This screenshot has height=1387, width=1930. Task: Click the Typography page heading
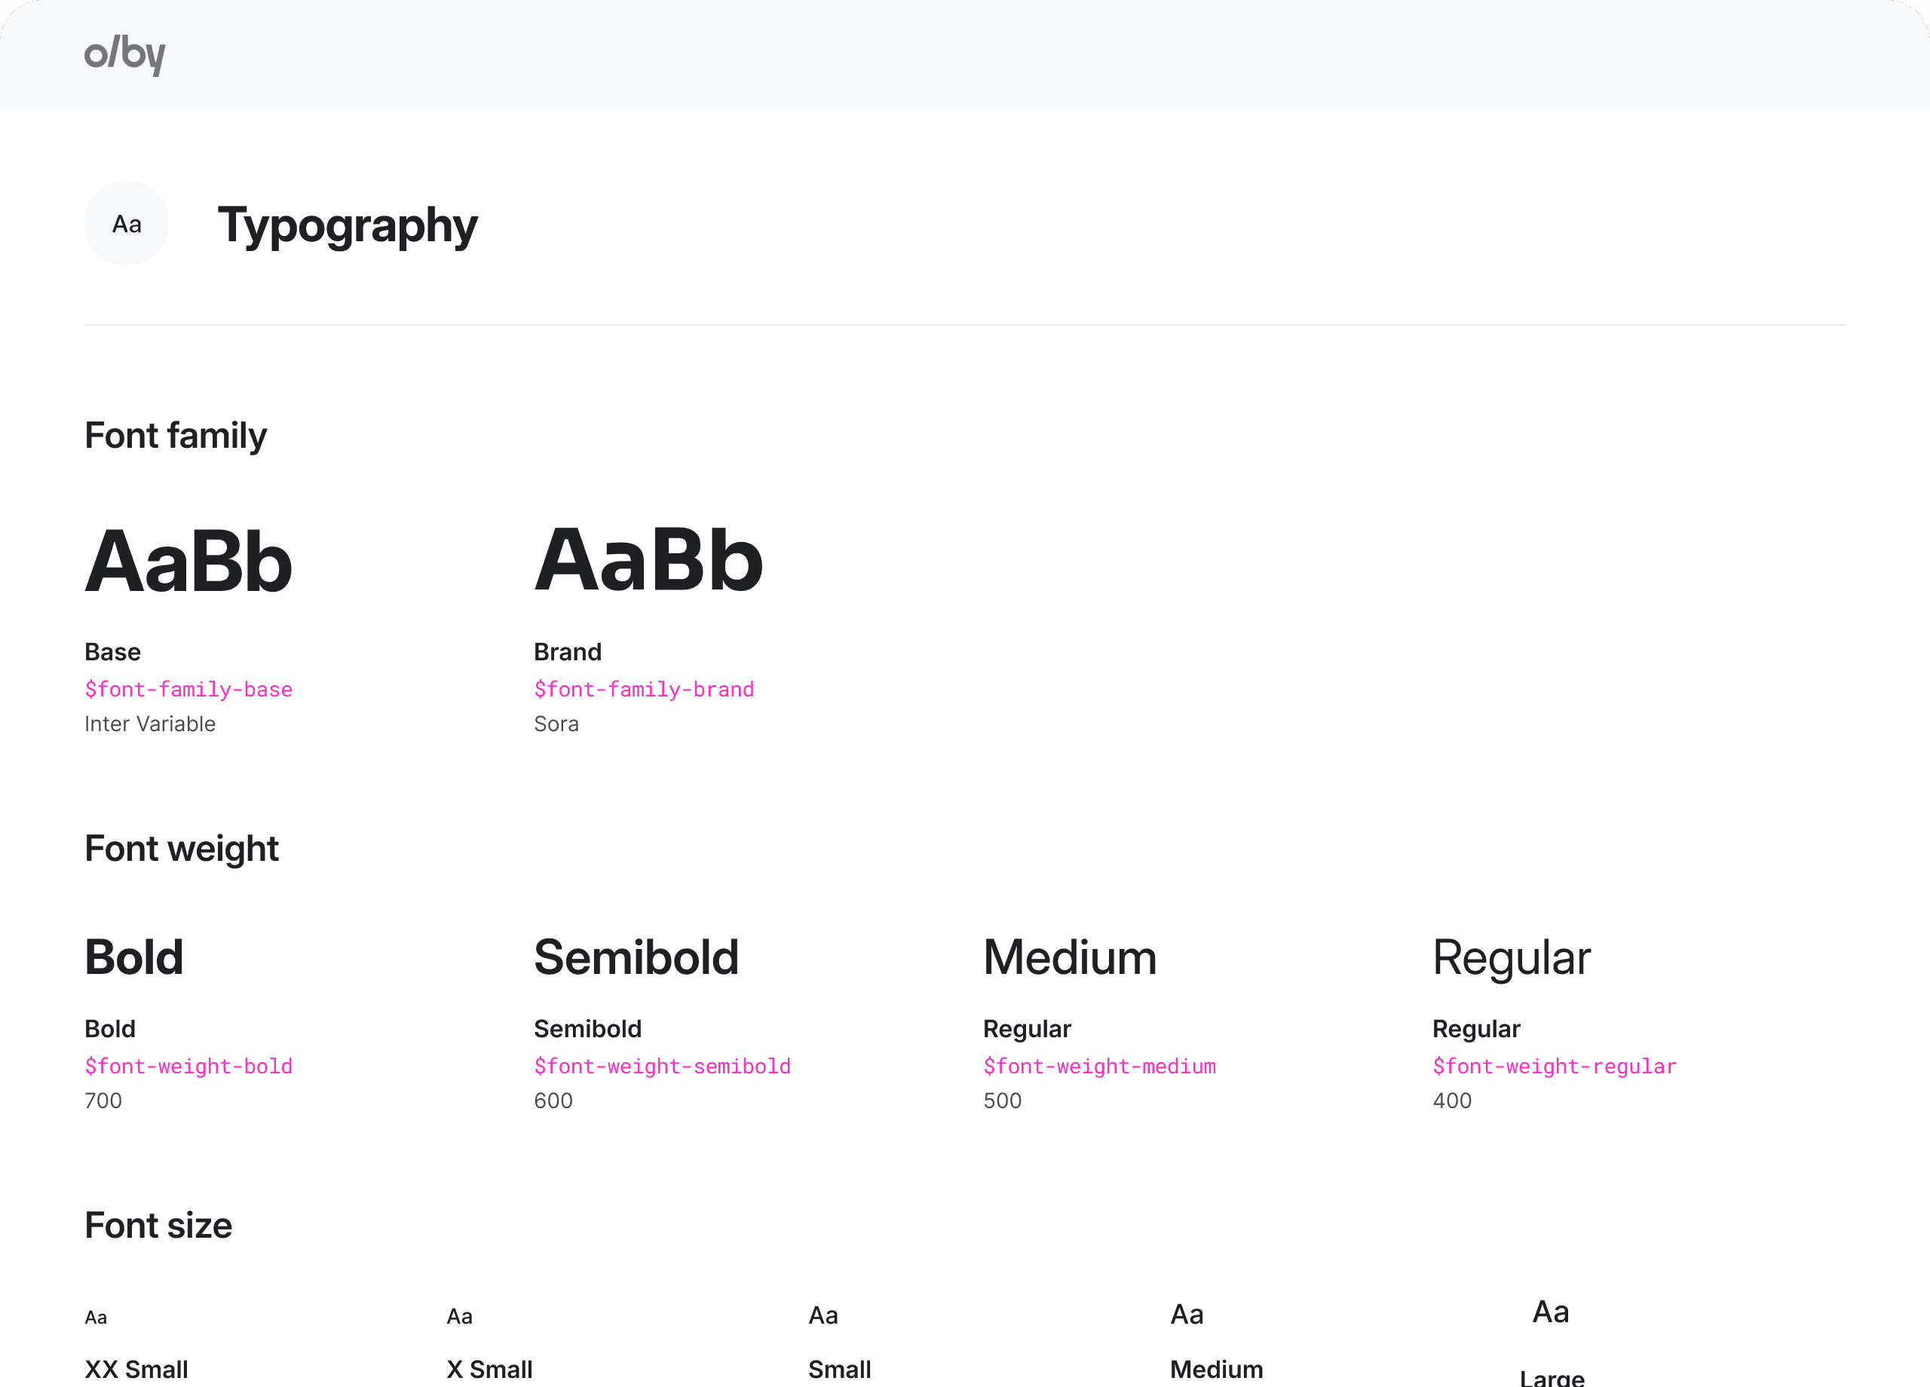pos(348,226)
